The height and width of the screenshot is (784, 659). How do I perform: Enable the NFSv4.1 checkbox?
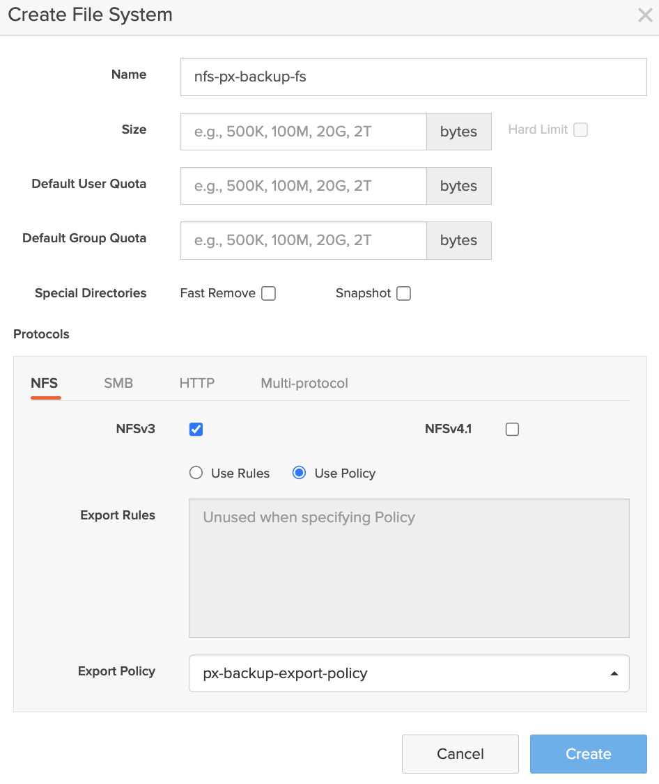(x=512, y=429)
